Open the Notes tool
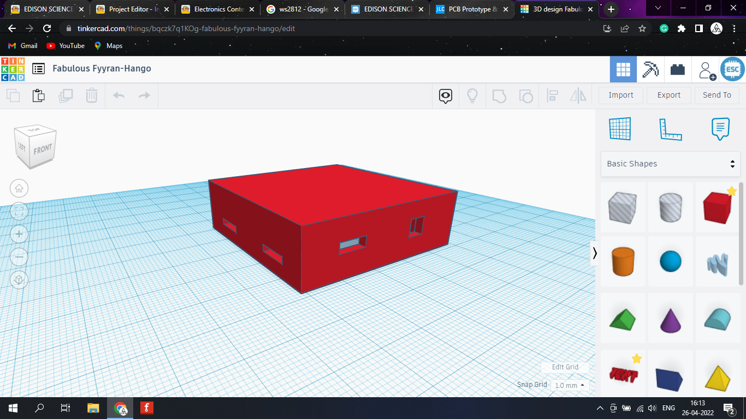Viewport: 746px width, 419px height. 720,129
